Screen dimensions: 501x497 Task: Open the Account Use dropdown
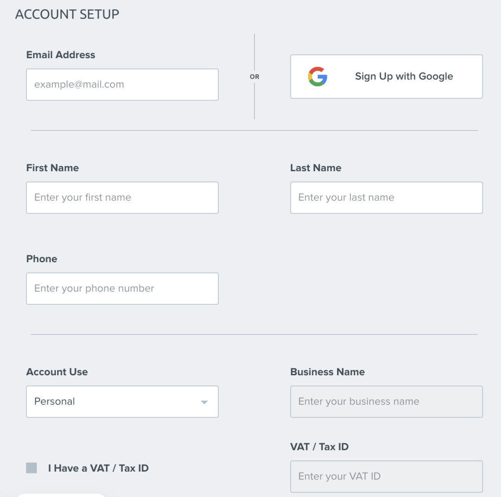[x=122, y=402]
